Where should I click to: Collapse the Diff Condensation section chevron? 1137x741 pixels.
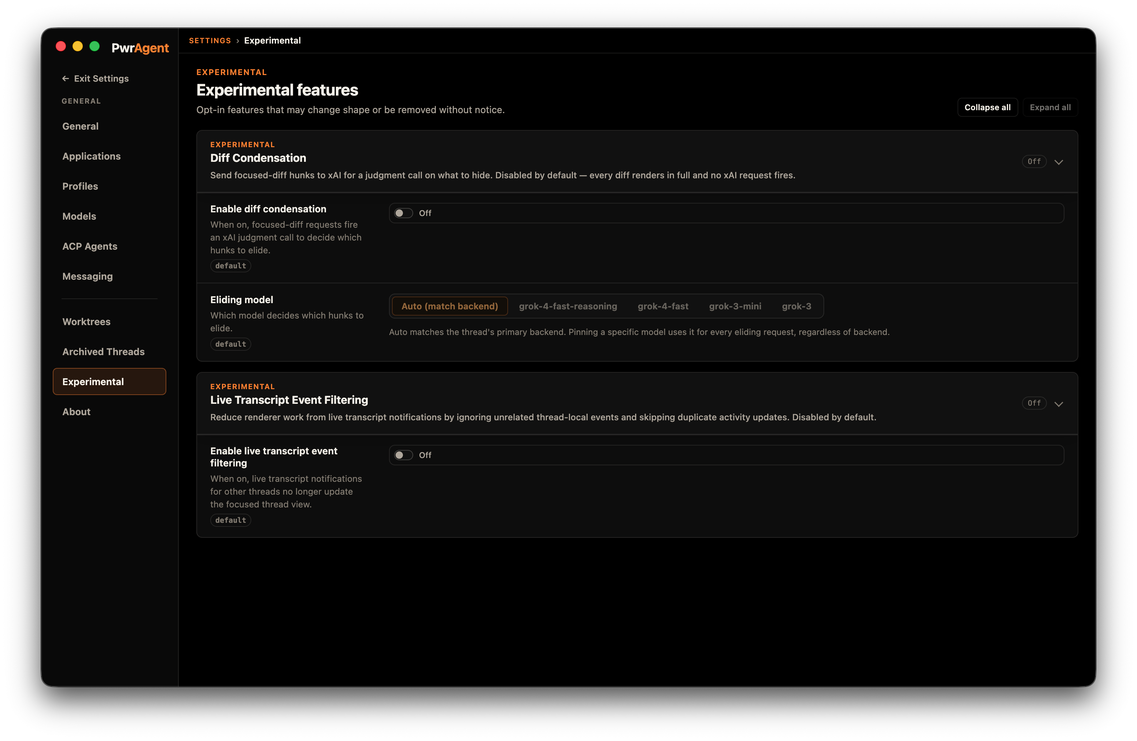(x=1059, y=162)
